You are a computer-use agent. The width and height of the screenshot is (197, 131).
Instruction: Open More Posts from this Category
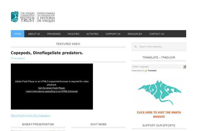[31, 116]
